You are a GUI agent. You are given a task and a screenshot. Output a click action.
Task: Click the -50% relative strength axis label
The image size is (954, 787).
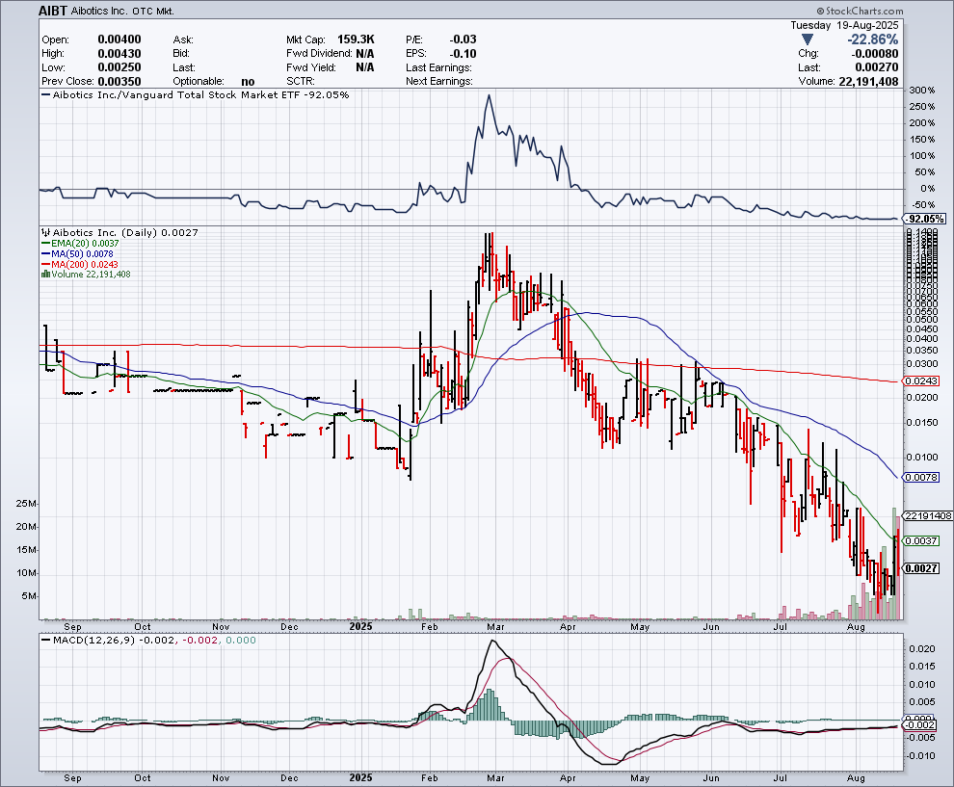pyautogui.click(x=922, y=205)
